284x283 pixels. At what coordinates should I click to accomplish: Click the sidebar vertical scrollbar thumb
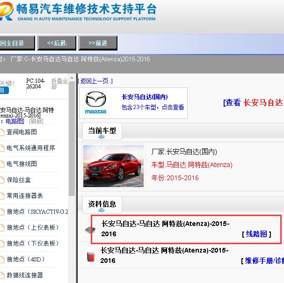click(x=72, y=138)
